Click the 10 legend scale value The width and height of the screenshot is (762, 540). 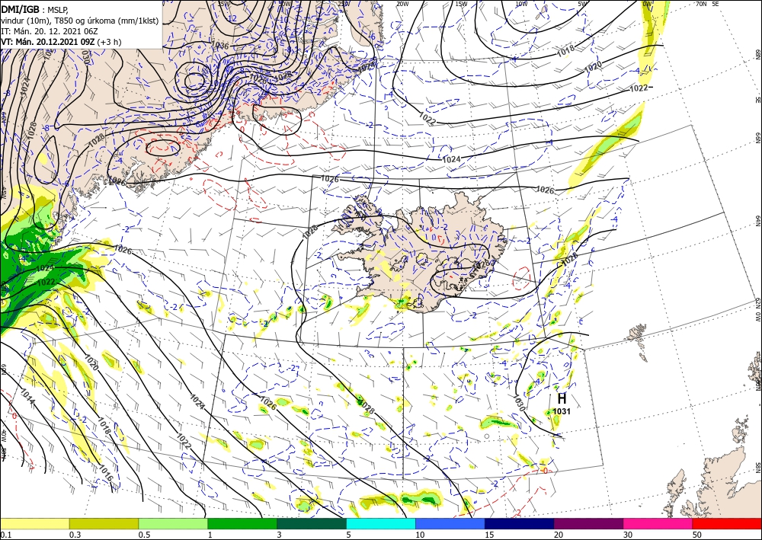[420, 535]
